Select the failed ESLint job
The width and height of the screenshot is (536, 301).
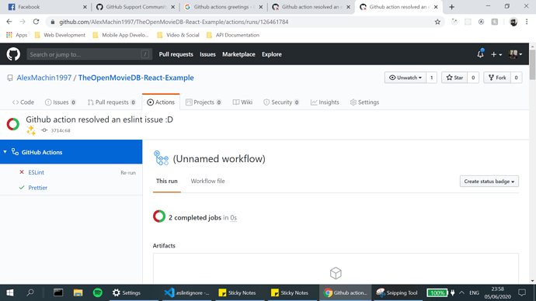[37, 172]
